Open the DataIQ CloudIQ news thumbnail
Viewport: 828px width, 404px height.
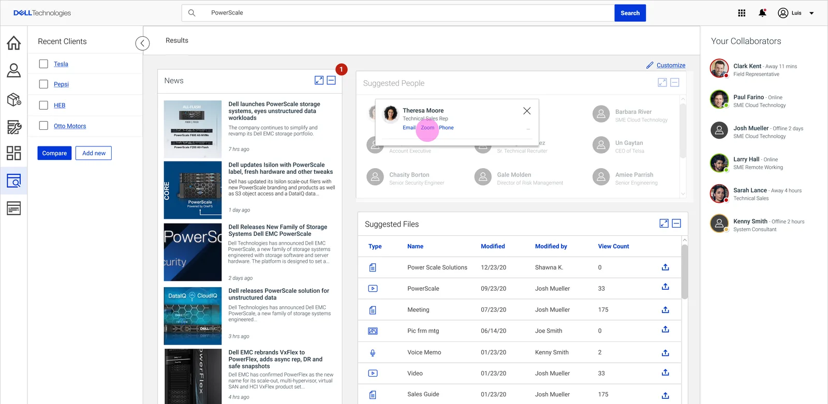(193, 316)
